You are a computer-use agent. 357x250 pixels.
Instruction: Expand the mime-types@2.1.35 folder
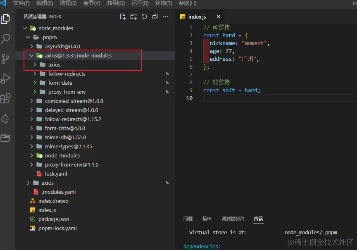pos(31,146)
